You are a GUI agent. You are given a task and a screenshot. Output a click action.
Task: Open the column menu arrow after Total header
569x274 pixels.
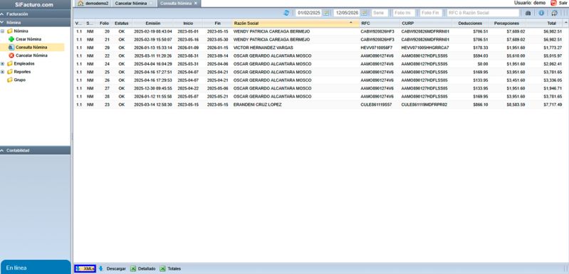point(565,23)
